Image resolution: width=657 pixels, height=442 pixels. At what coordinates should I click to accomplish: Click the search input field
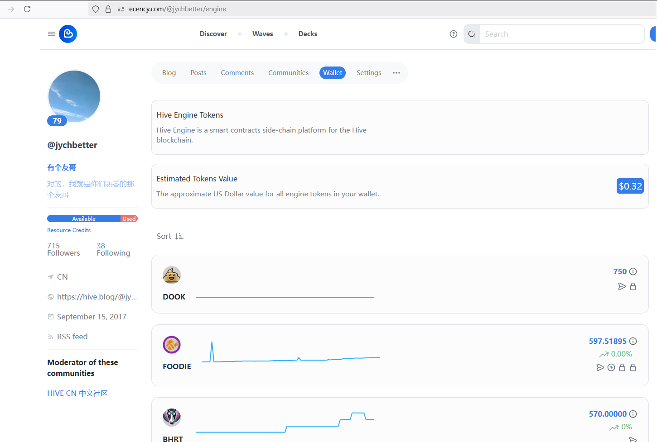(562, 34)
